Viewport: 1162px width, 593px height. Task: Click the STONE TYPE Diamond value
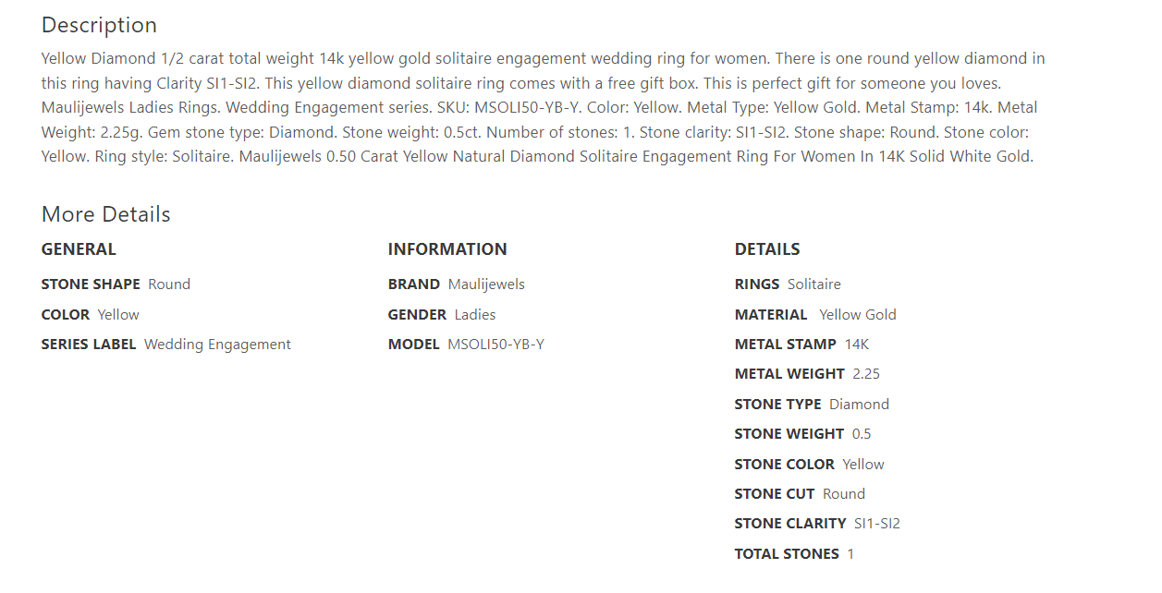coord(859,405)
